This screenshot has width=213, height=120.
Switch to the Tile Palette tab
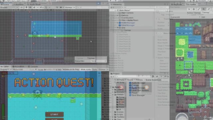coord(191,4)
